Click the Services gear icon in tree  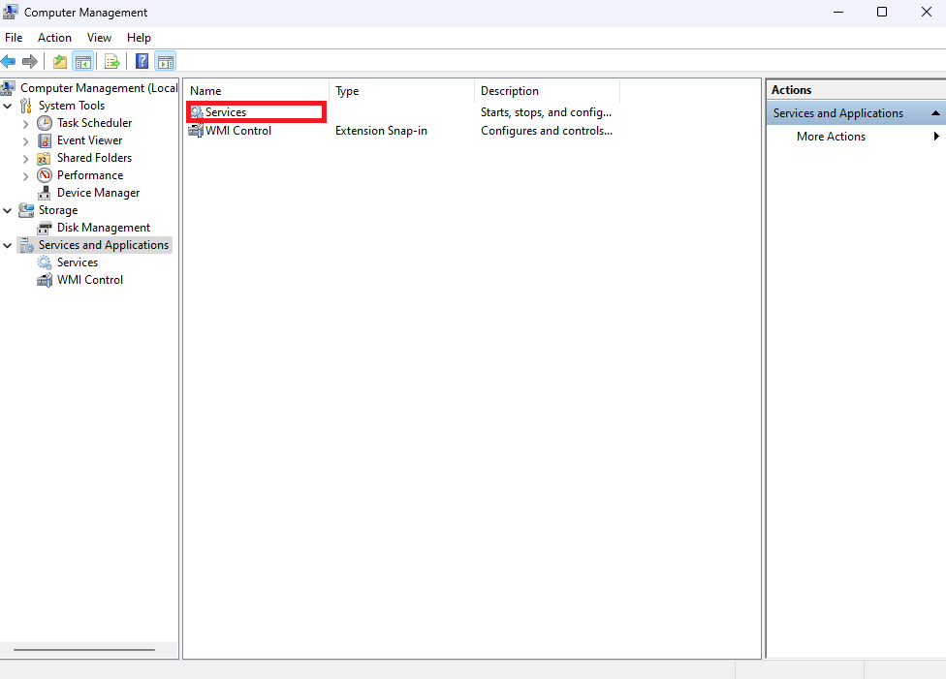point(44,262)
